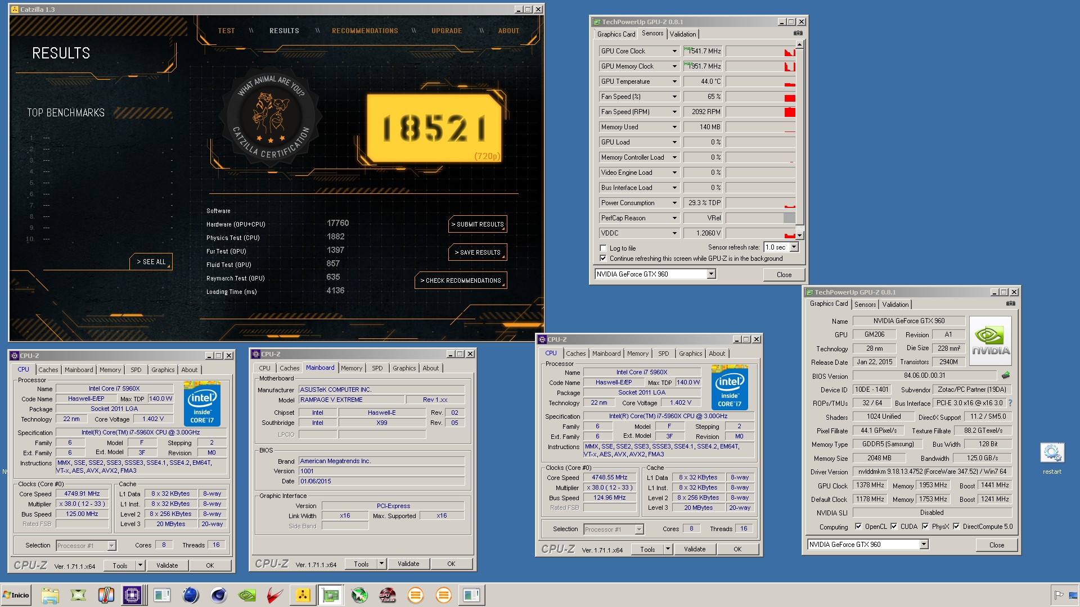The height and width of the screenshot is (607, 1080).
Task: Click the green X DirectX taskbar icon
Action: pos(78,595)
